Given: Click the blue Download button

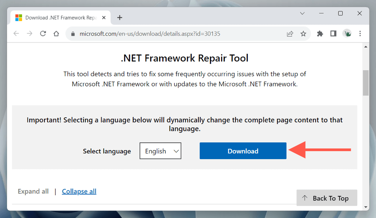Looking at the screenshot, I should click(243, 151).
